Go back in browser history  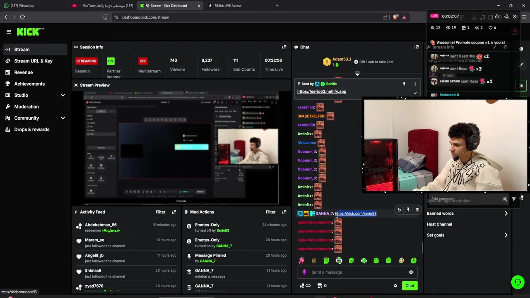tap(6, 17)
